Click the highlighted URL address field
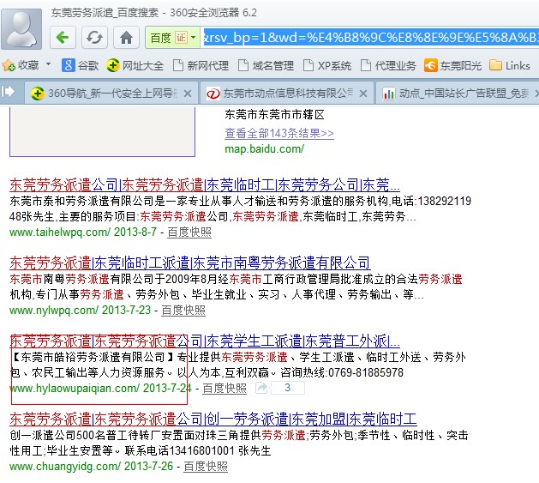The image size is (539, 483). tap(370, 37)
